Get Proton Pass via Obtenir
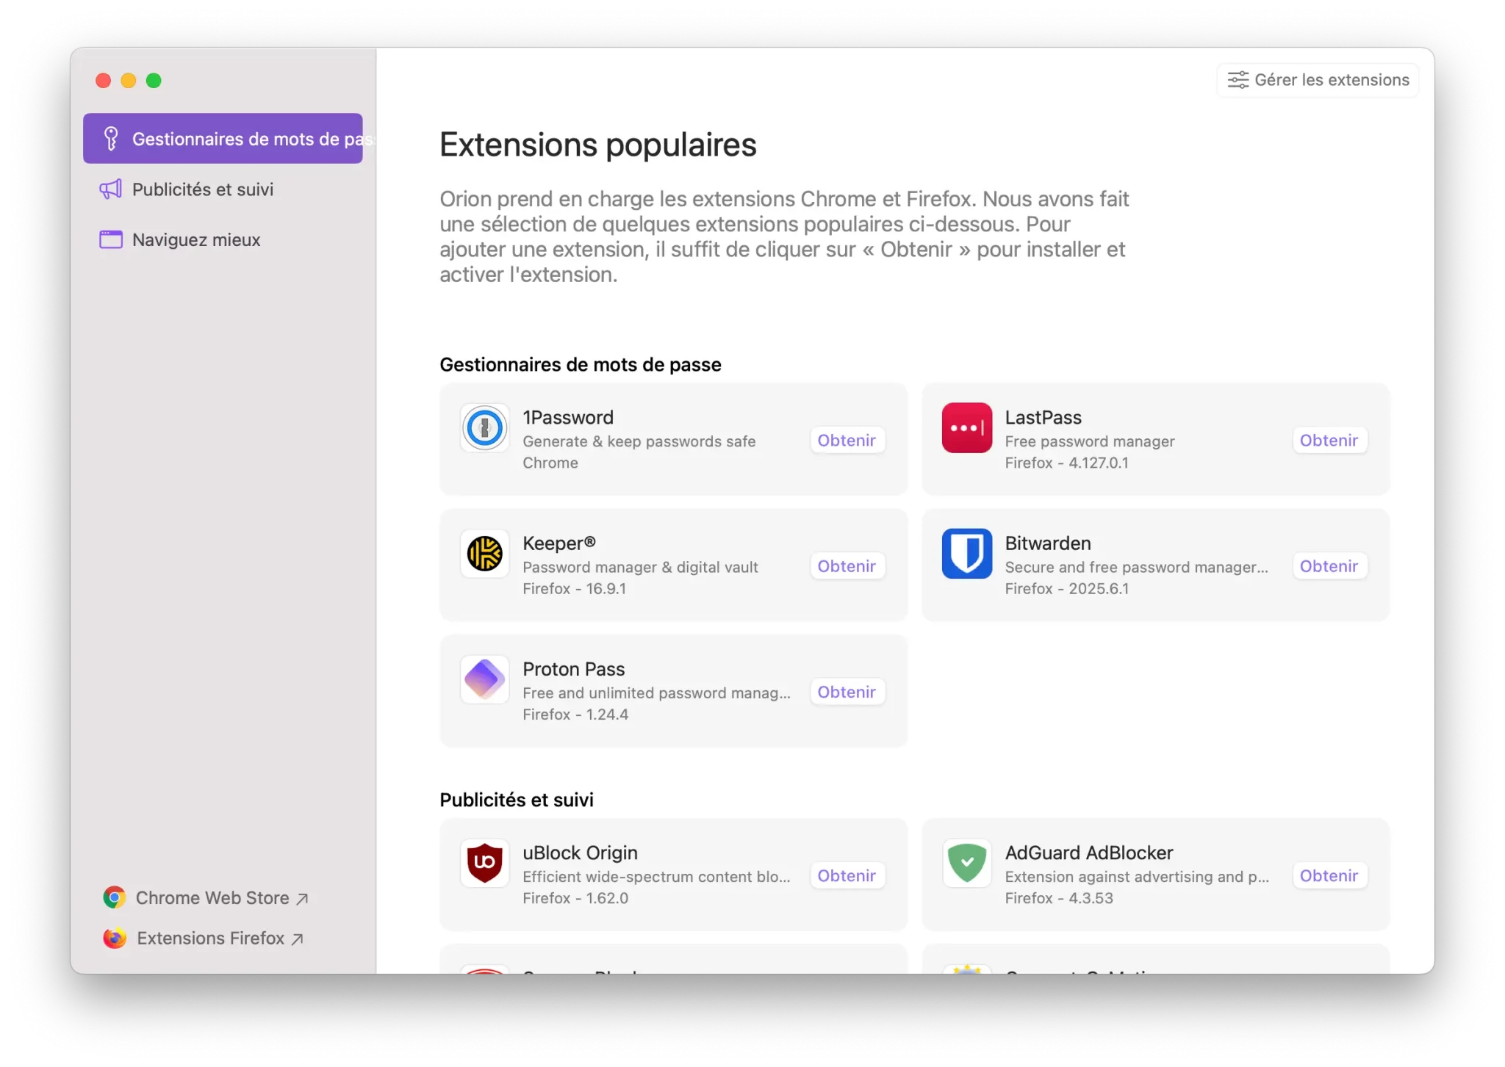This screenshot has width=1505, height=1067. pyautogui.click(x=847, y=692)
